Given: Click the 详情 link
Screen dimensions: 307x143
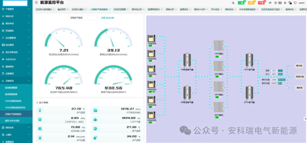Looking at the screenshot, I should pyautogui.click(x=103, y=18).
